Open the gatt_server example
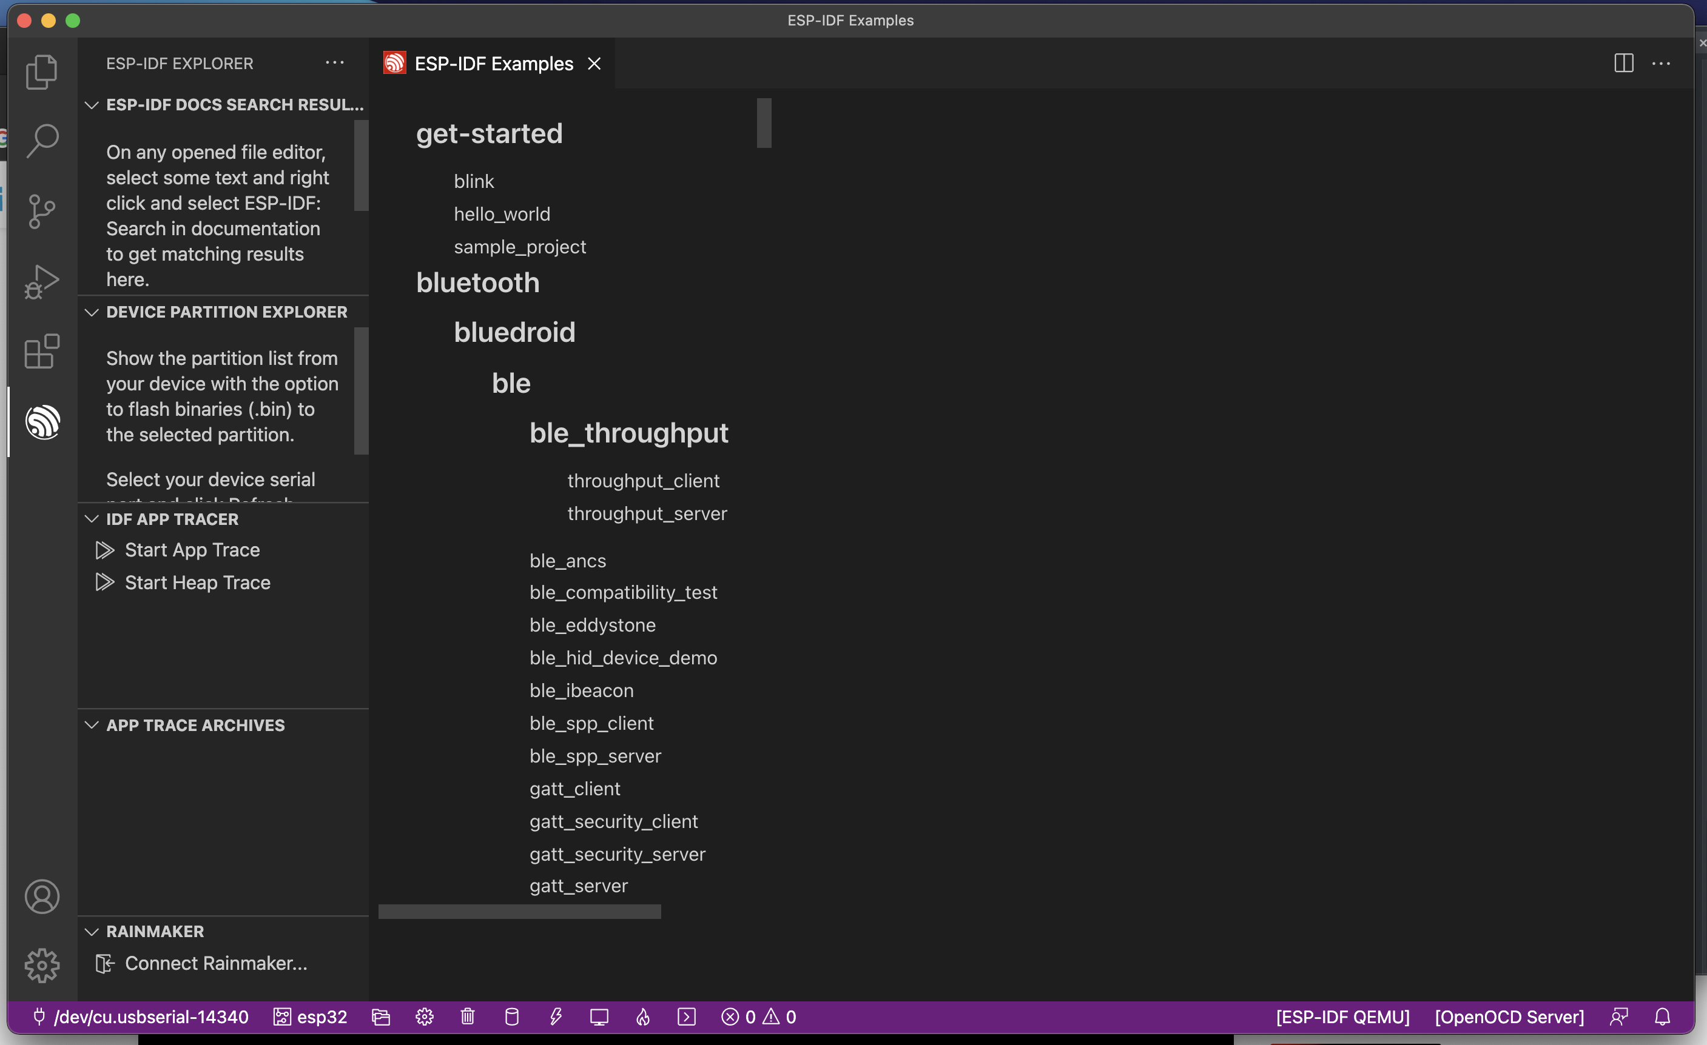This screenshot has width=1707, height=1045. [579, 886]
